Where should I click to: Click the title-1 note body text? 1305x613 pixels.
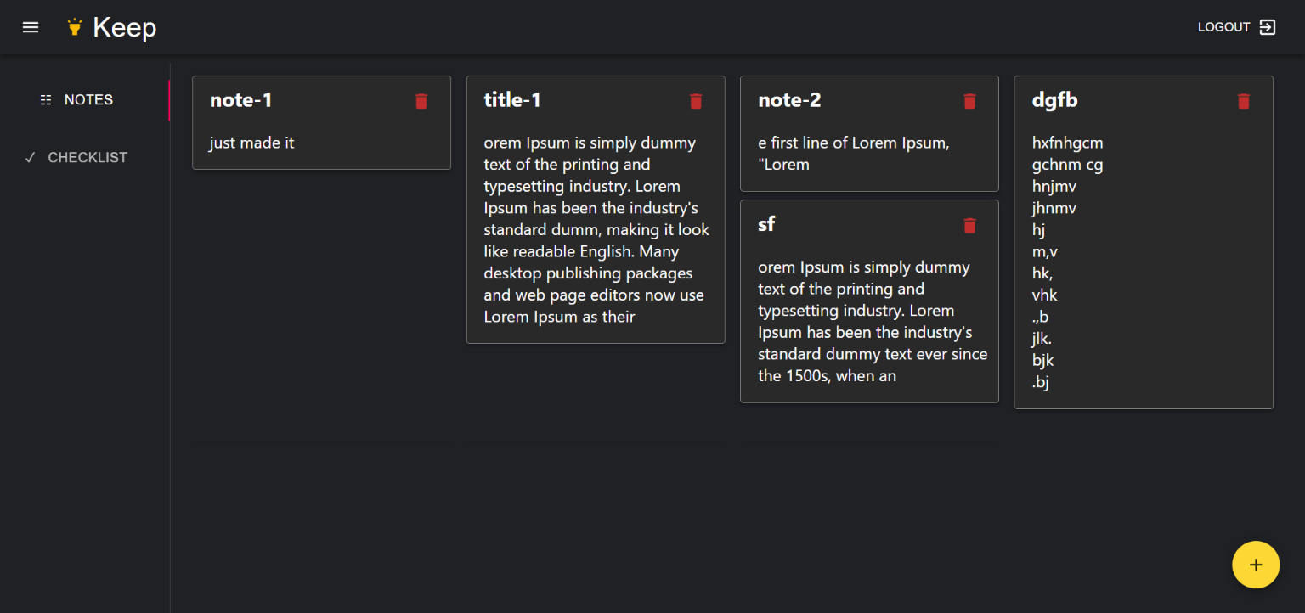(x=596, y=230)
